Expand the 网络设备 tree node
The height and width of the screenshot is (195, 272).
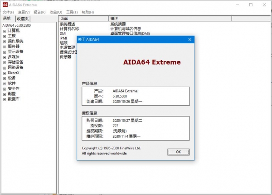click(x=5, y=68)
